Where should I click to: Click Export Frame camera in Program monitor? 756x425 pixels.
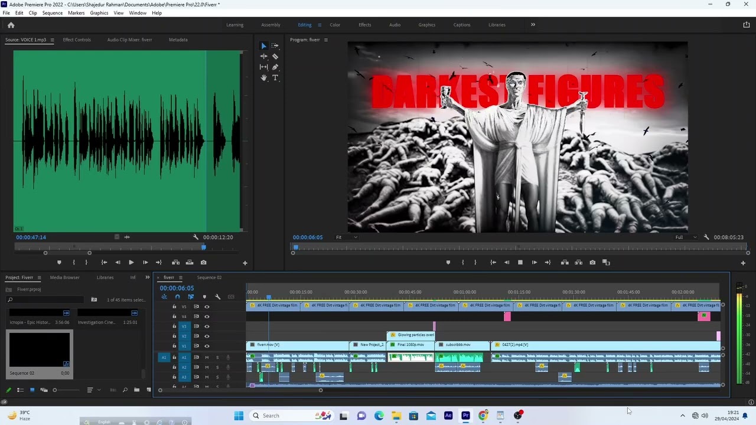click(x=592, y=263)
